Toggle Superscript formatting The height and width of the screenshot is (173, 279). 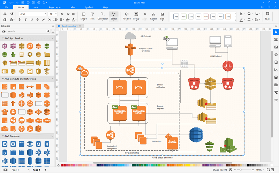pyautogui.click(x=44, y=19)
